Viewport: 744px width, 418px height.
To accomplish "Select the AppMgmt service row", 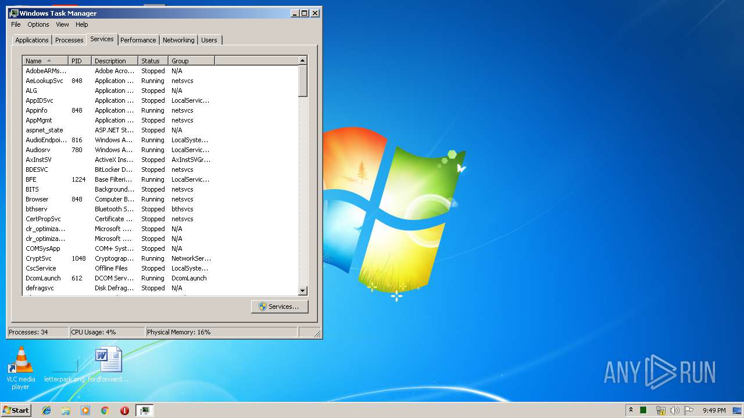I will click(x=160, y=120).
